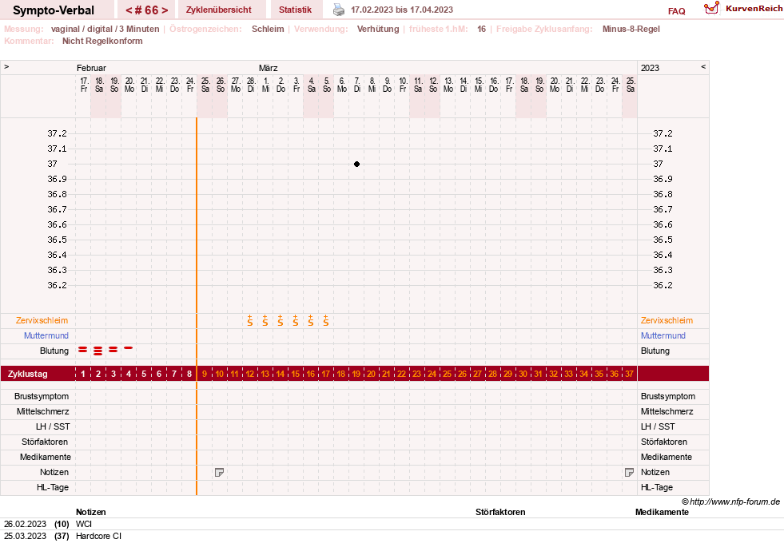Click the Störfaktoren column heading below chart

tap(500, 512)
